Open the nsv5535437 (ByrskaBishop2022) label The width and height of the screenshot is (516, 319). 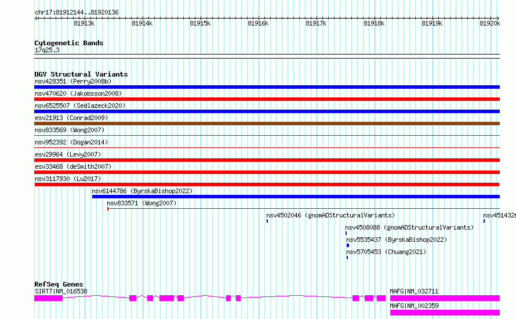pyautogui.click(x=397, y=240)
